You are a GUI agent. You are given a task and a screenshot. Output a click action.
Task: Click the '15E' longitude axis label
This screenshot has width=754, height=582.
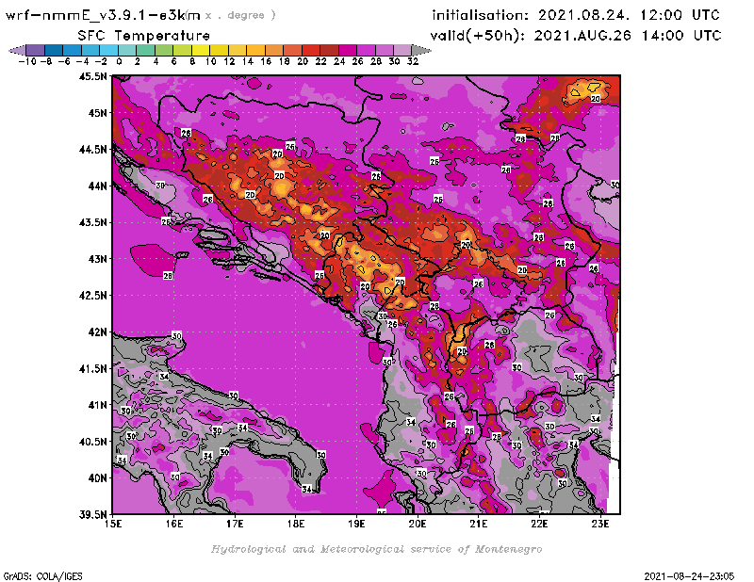pyautogui.click(x=113, y=524)
